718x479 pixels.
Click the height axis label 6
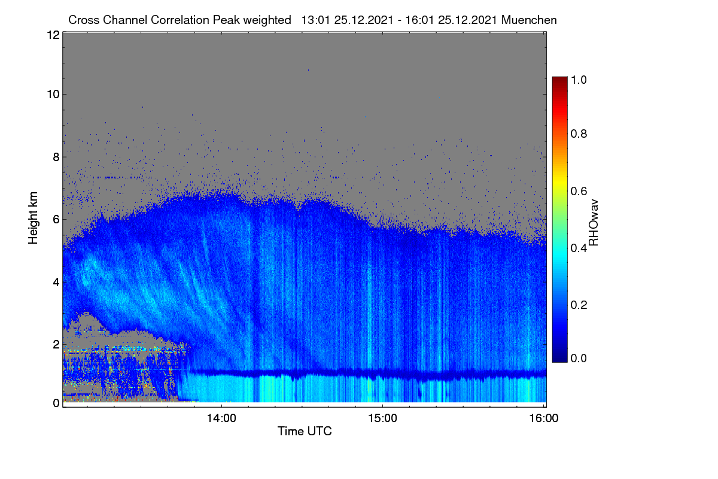click(x=55, y=219)
